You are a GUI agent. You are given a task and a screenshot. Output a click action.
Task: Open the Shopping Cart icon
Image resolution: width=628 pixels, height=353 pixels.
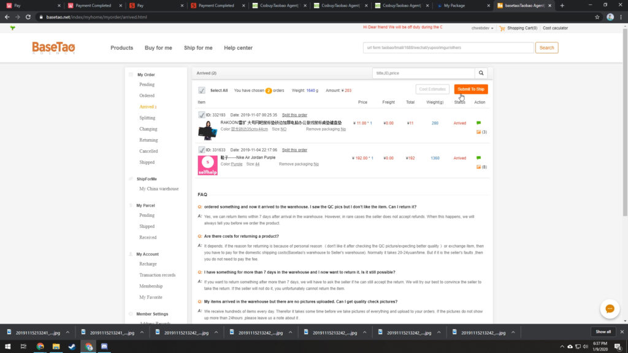[x=502, y=28]
